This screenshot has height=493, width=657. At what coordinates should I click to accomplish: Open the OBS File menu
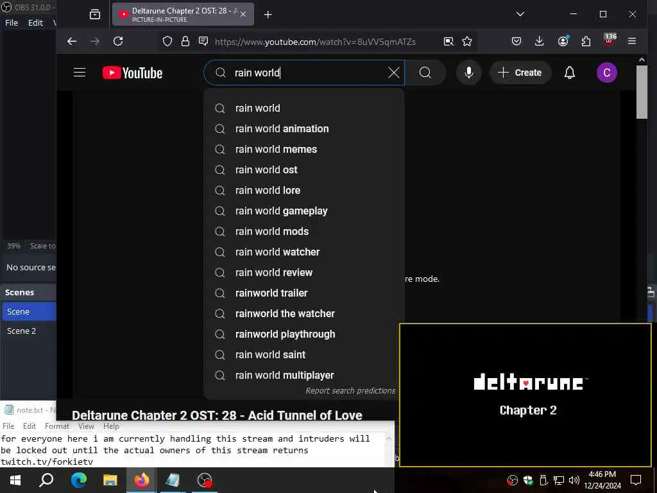[12, 22]
